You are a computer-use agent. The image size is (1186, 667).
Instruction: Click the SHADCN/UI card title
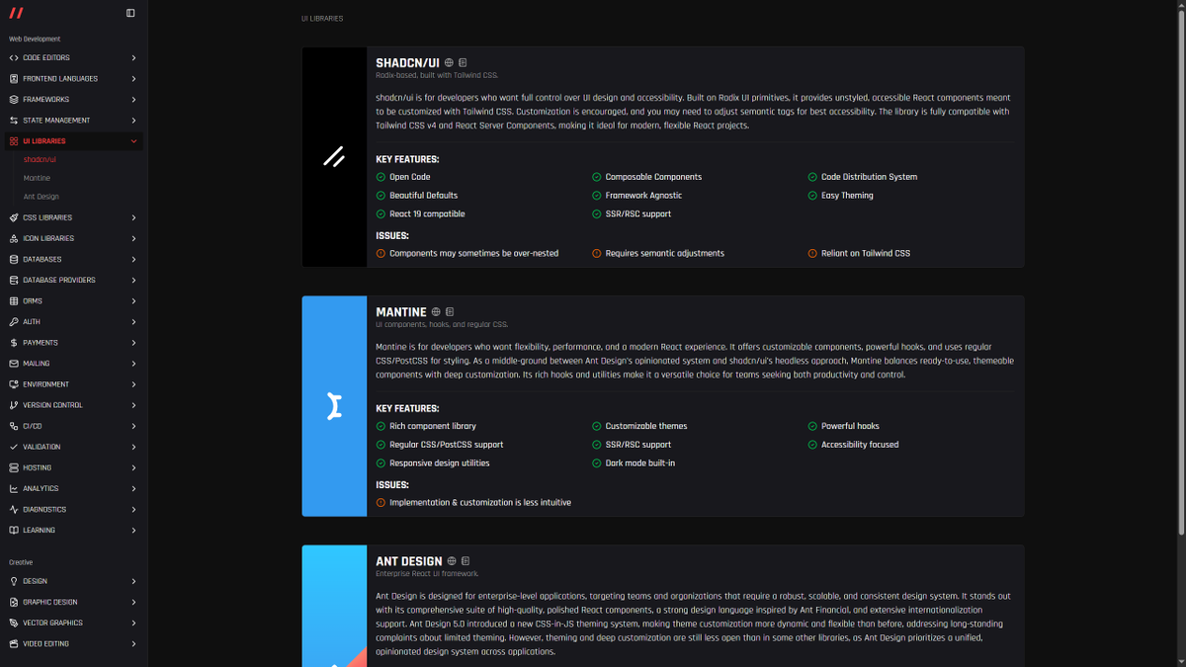tap(407, 63)
